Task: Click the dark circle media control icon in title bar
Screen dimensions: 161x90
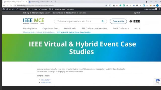Action: [146, 2]
